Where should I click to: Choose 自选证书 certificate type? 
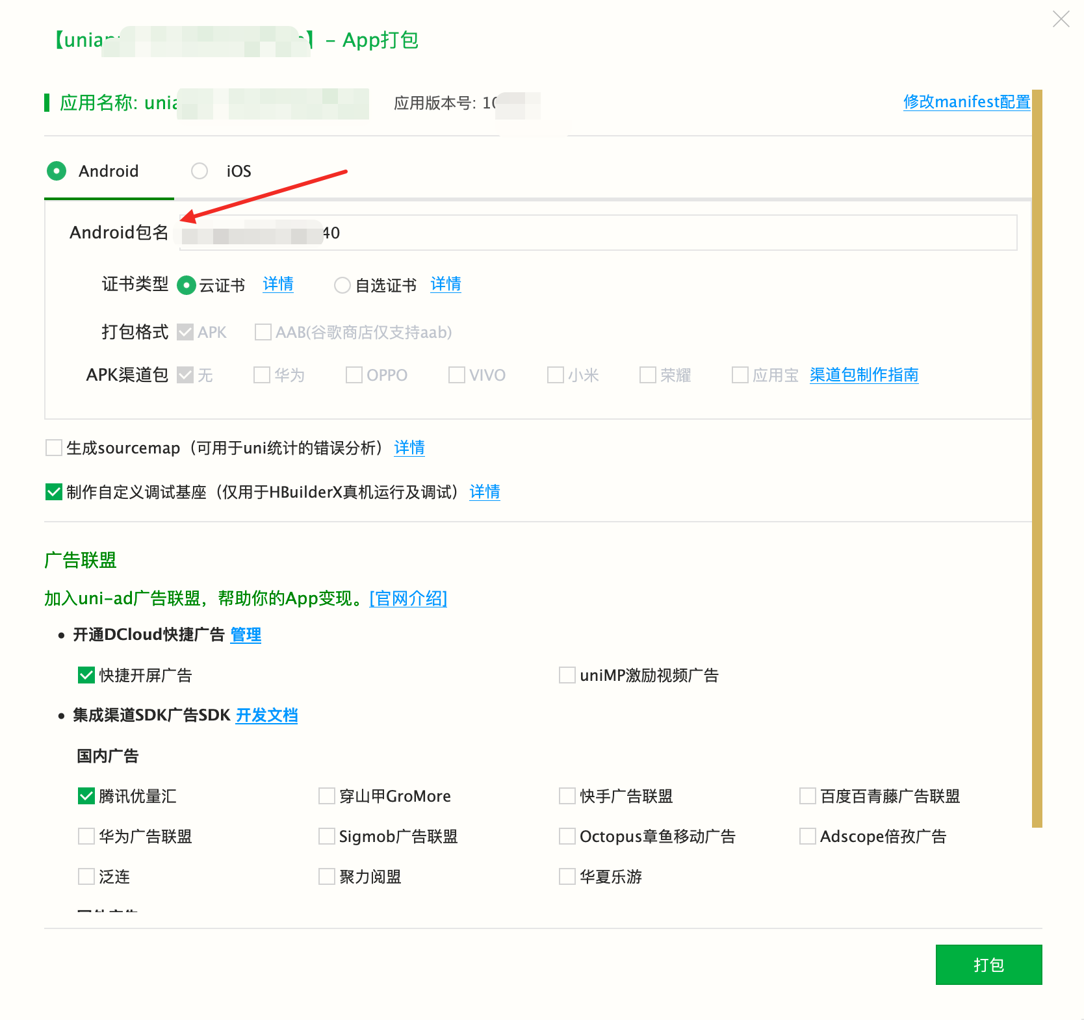(342, 286)
